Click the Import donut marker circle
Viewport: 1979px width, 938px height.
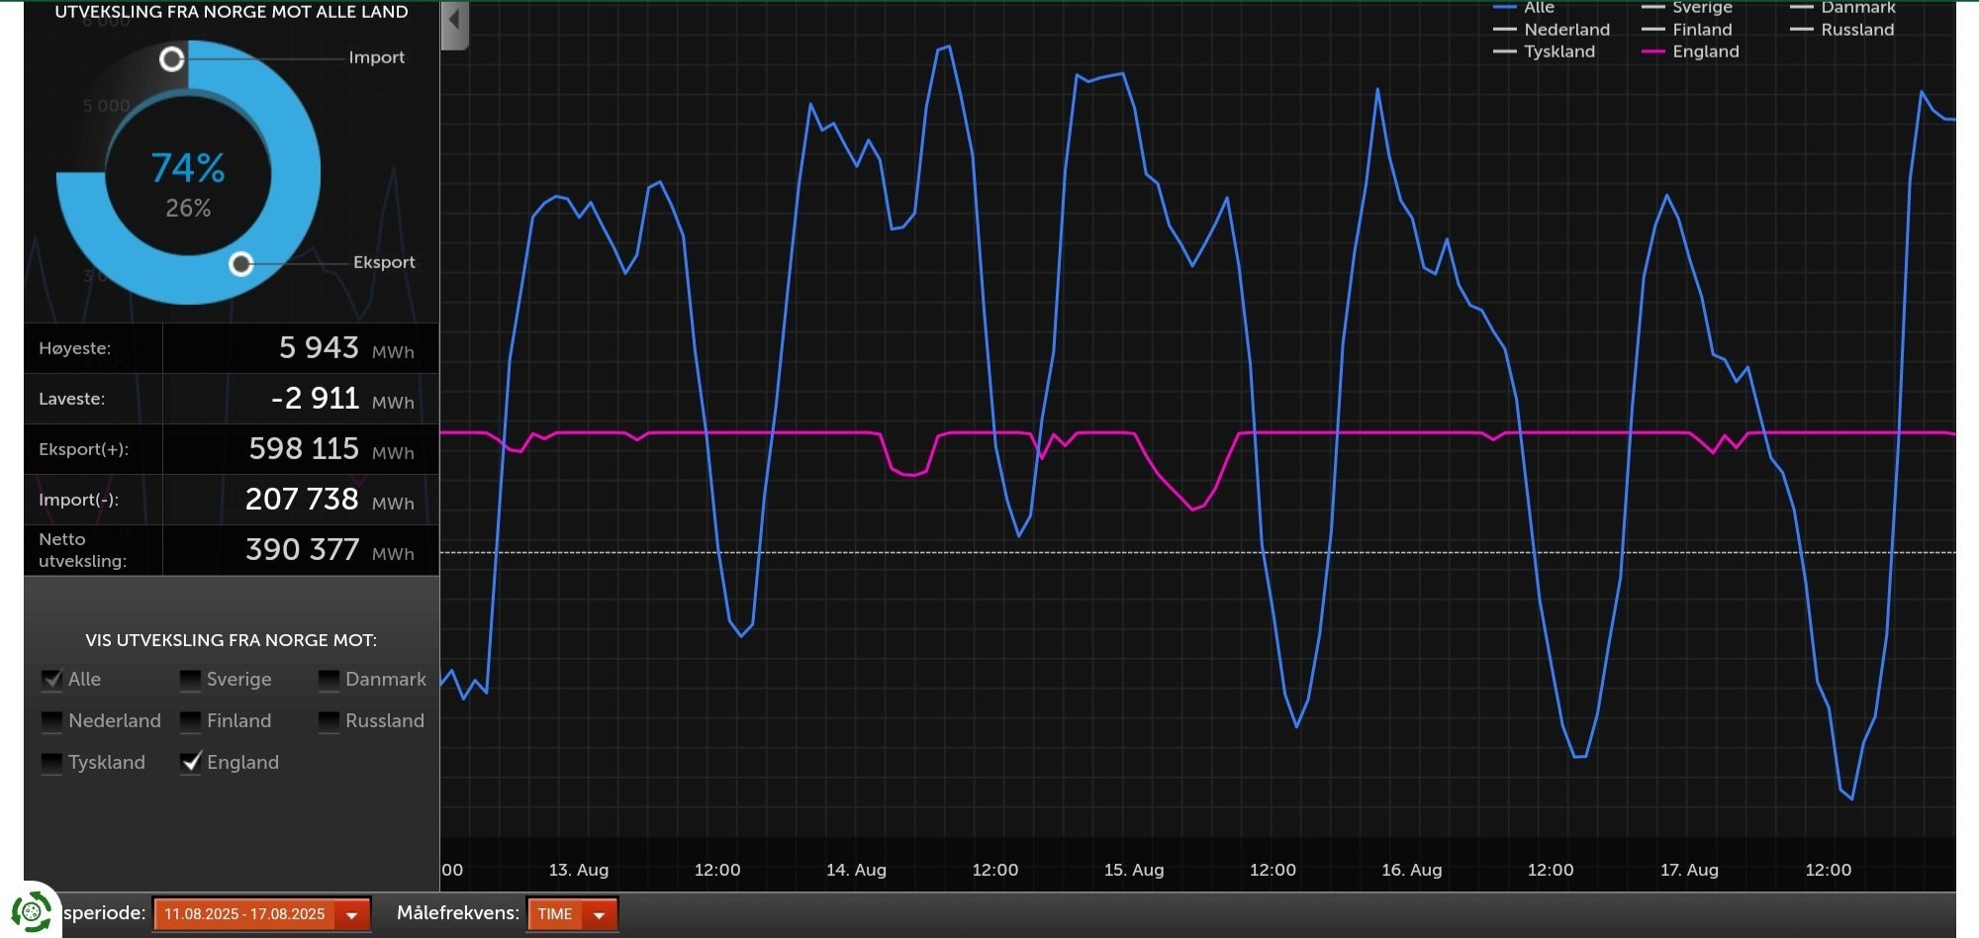pyautogui.click(x=172, y=59)
